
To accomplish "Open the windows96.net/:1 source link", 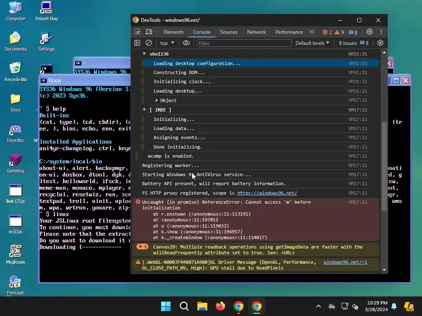I will pyautogui.click(x=345, y=262).
